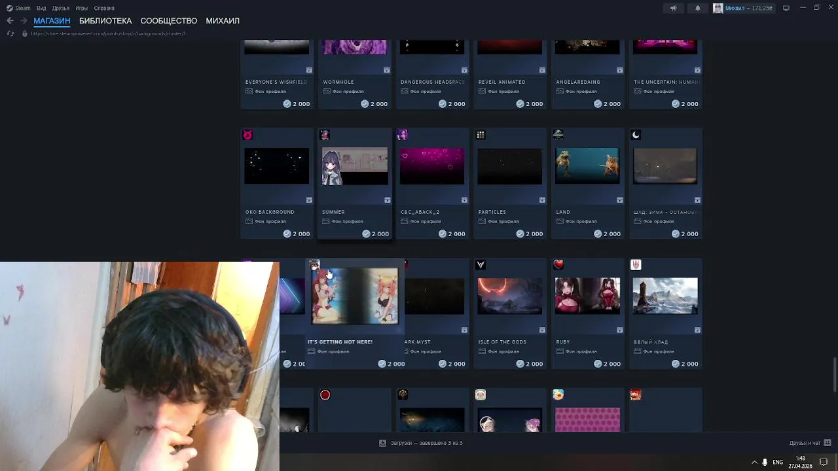Click the game icon above C&C_ABACK_2 card
Image resolution: width=838 pixels, height=471 pixels.
click(x=403, y=135)
